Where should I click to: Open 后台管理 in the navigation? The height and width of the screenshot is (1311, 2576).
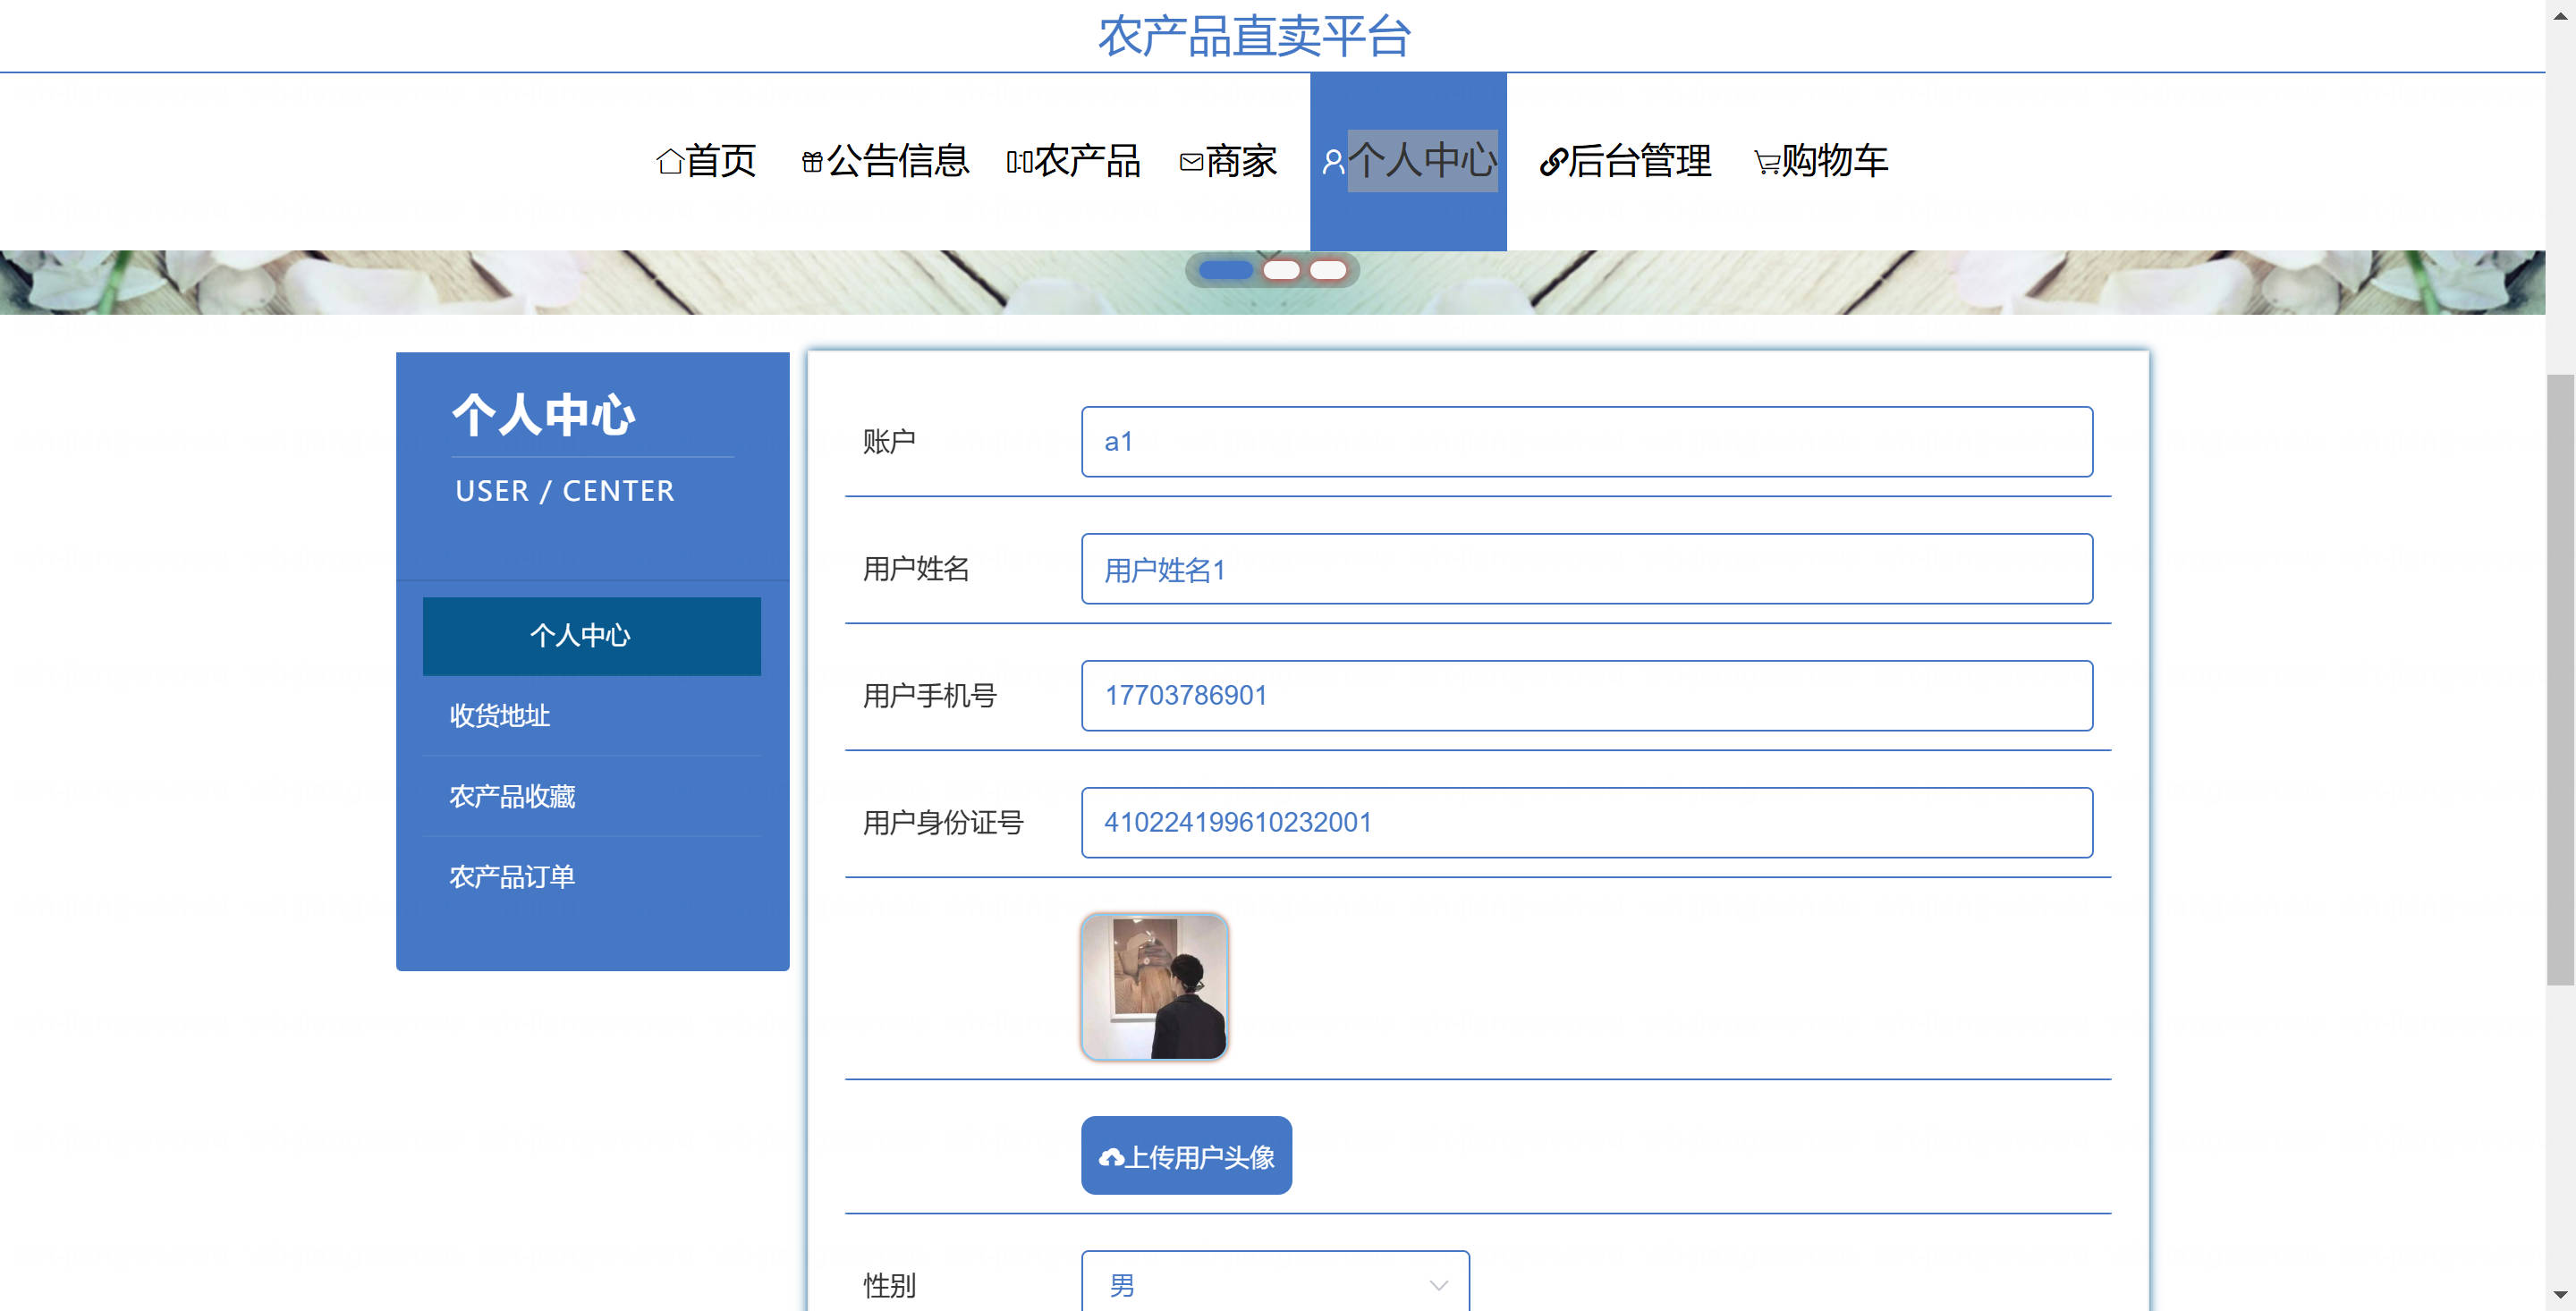pos(1625,161)
